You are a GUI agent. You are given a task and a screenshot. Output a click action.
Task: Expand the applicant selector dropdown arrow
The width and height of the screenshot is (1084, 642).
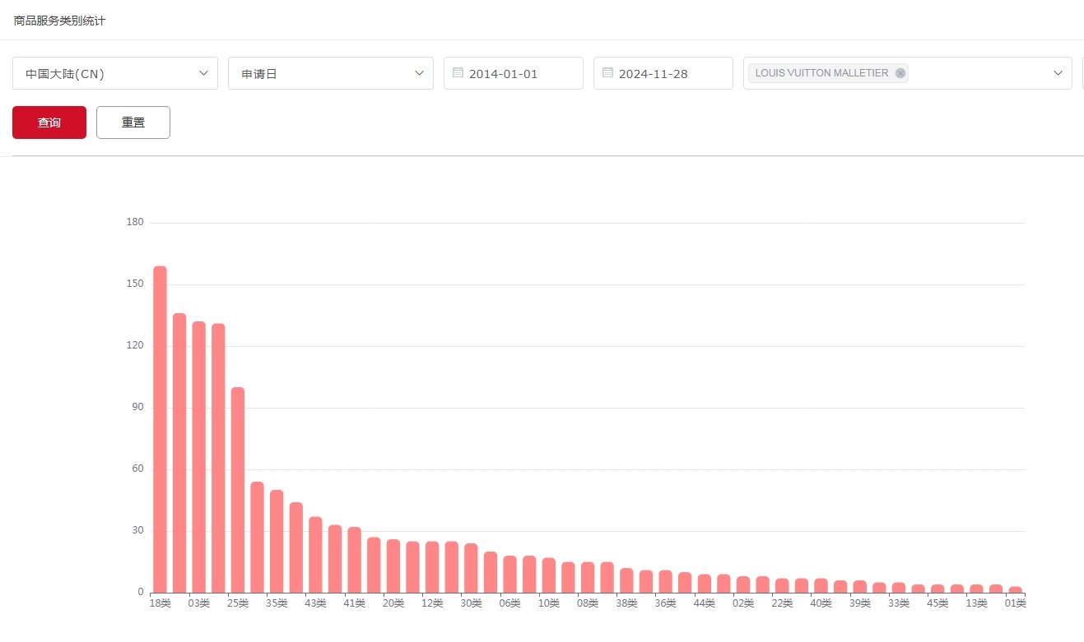[1058, 73]
